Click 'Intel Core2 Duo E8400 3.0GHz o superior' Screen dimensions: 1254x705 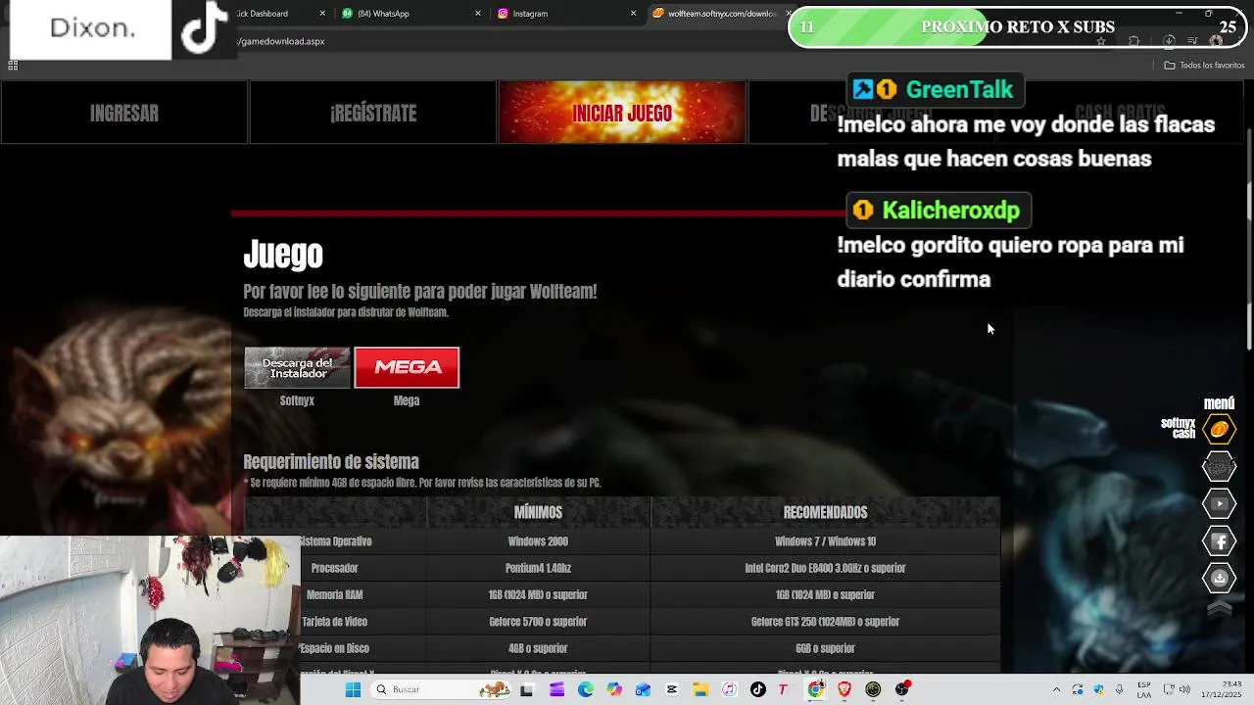click(825, 568)
